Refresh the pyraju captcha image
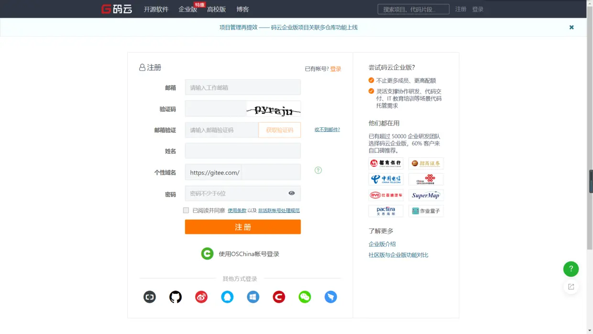593x334 pixels. pos(274,109)
